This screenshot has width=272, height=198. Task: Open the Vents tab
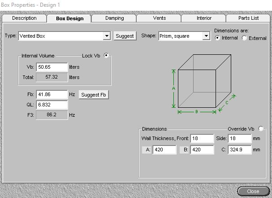point(159,18)
